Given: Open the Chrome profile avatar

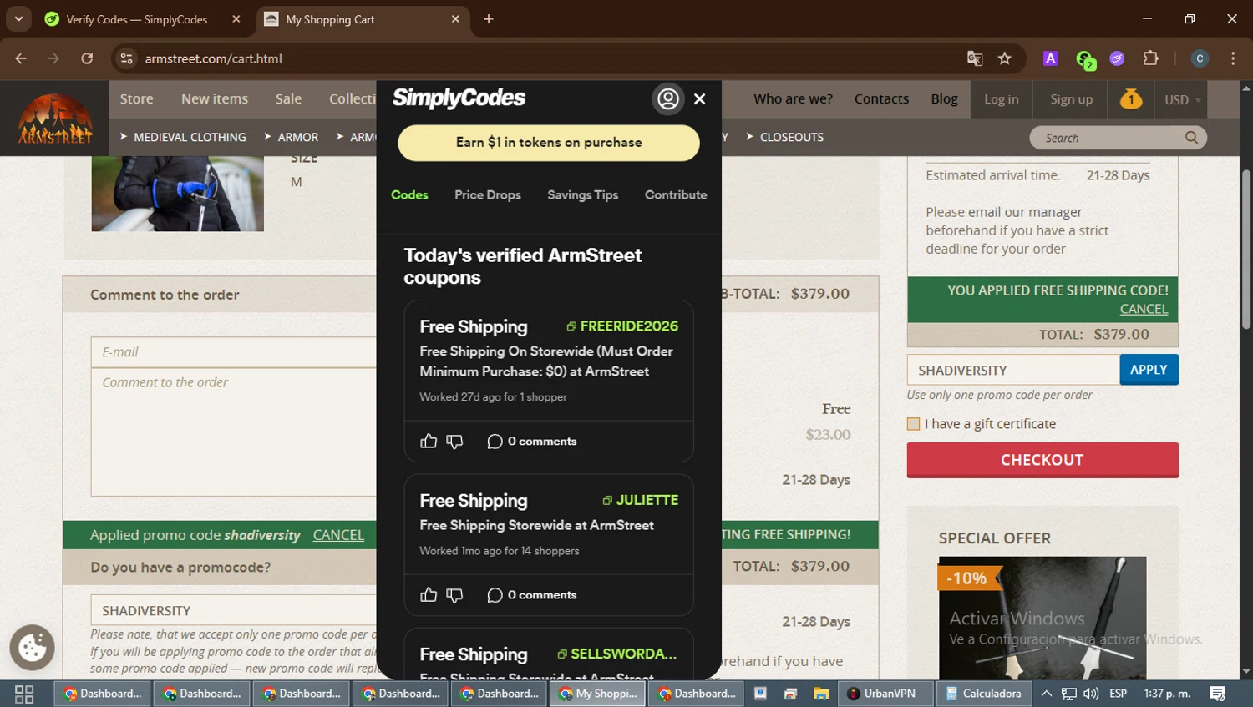Looking at the screenshot, I should click(1200, 58).
